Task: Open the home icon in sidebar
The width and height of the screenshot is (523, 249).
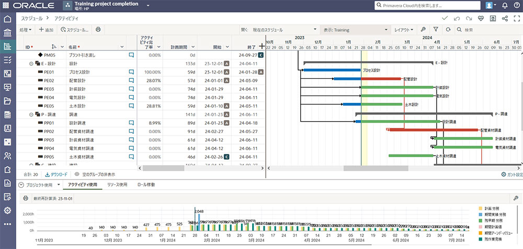Action: 7,19
